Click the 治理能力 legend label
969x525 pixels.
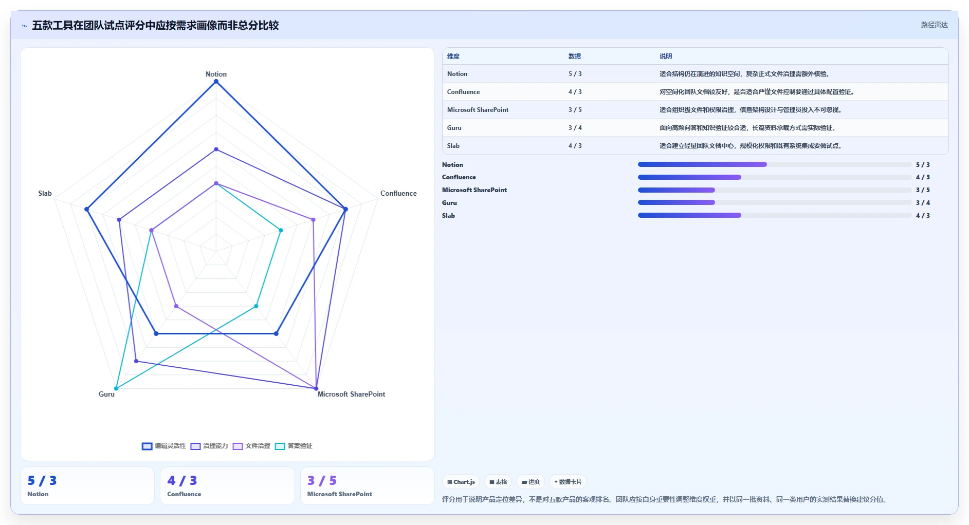215,446
